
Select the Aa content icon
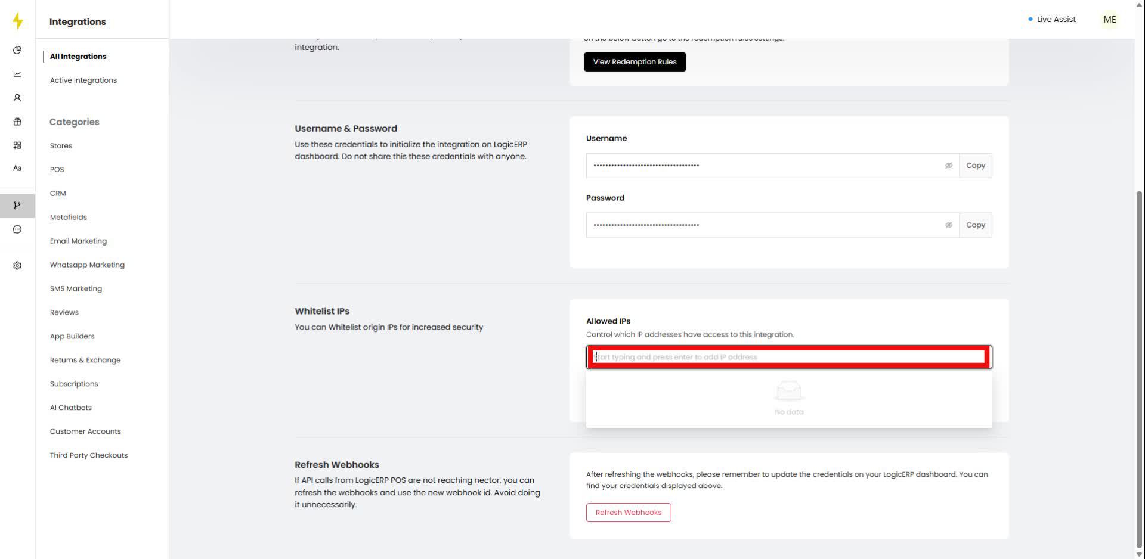coord(17,168)
